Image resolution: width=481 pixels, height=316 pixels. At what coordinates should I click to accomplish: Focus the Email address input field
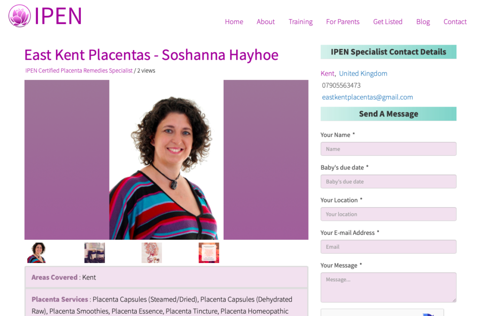[388, 247]
